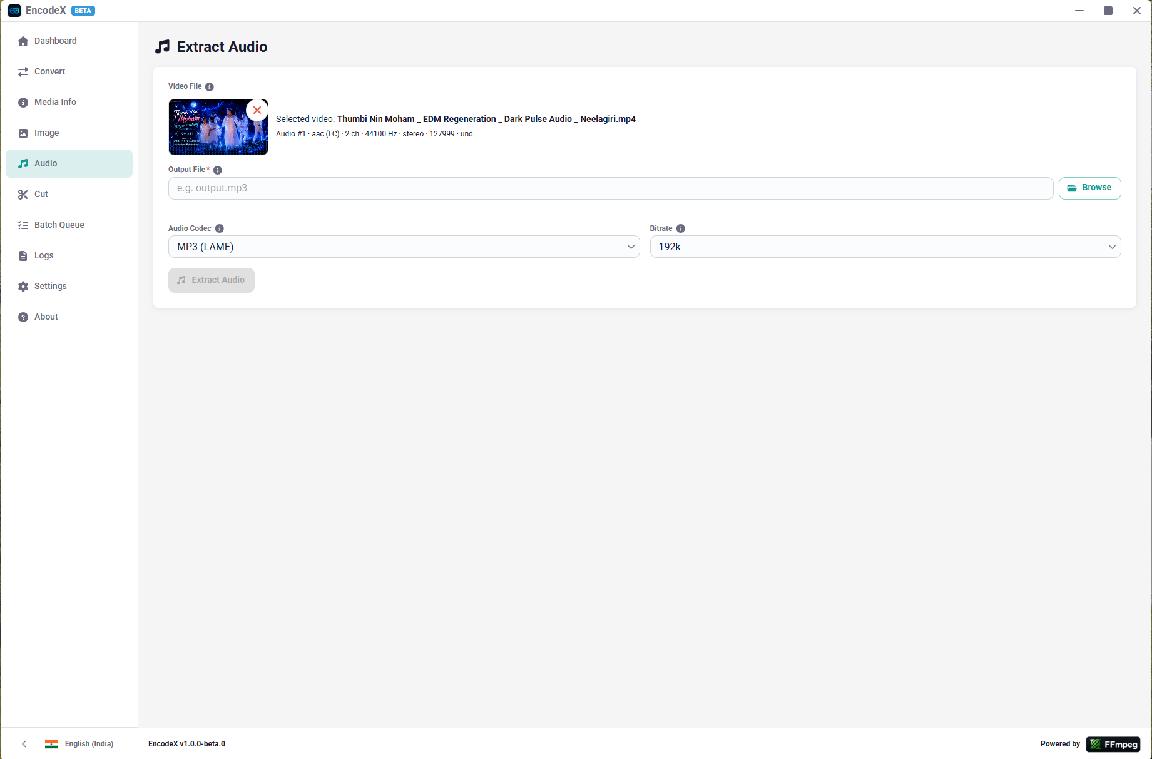Viewport: 1152px width, 759px height.
Task: Click the Logs document icon
Action: (x=23, y=256)
